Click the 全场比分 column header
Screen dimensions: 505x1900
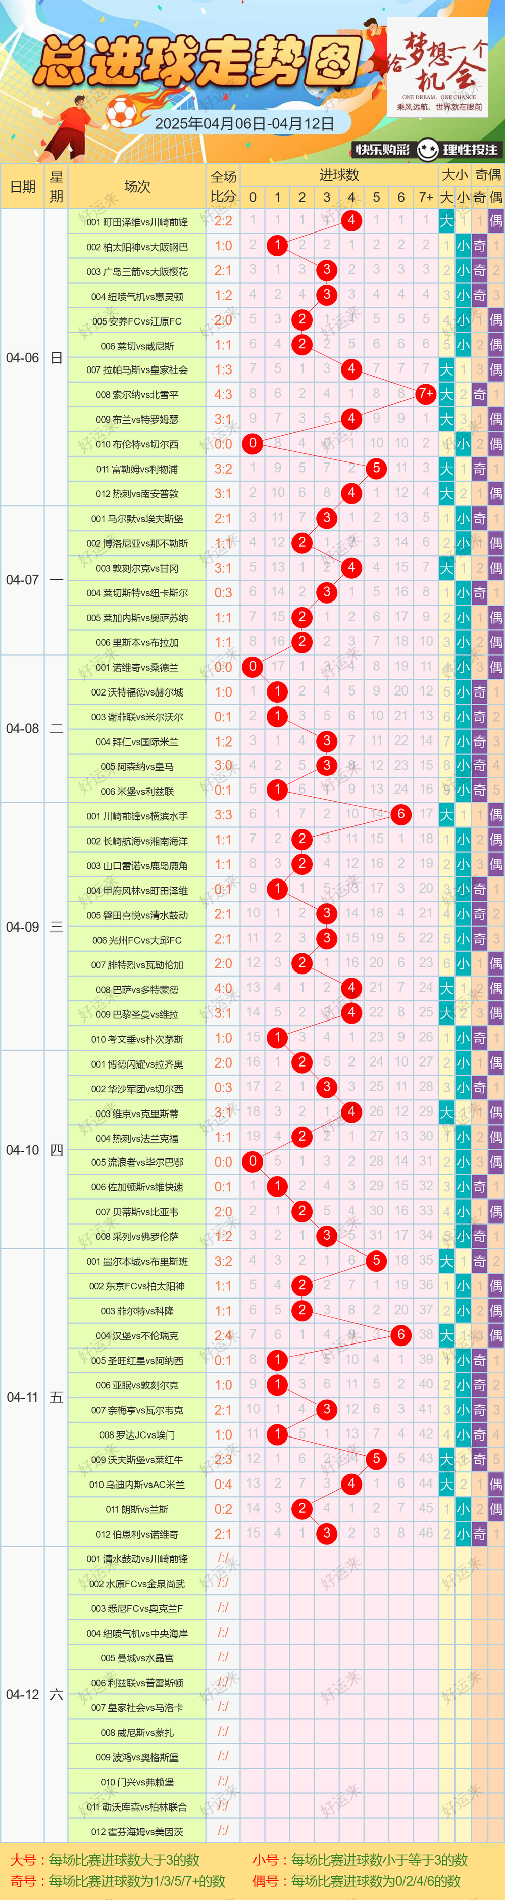(223, 187)
